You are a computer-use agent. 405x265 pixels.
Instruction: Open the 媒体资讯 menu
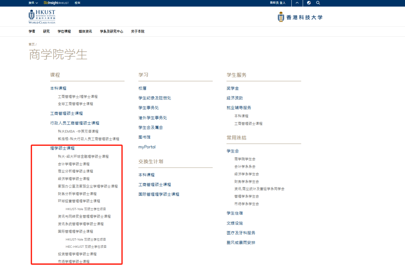point(85,31)
